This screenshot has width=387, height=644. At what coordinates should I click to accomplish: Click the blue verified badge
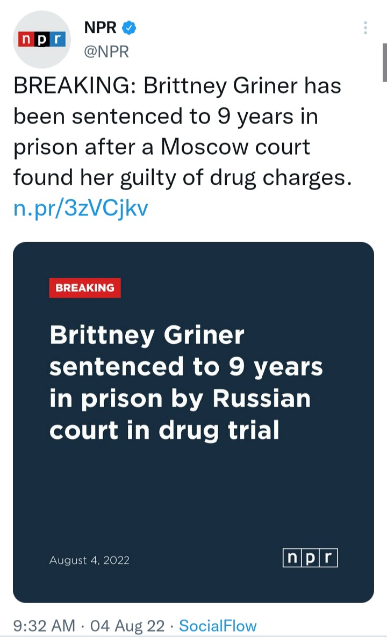pos(130,28)
